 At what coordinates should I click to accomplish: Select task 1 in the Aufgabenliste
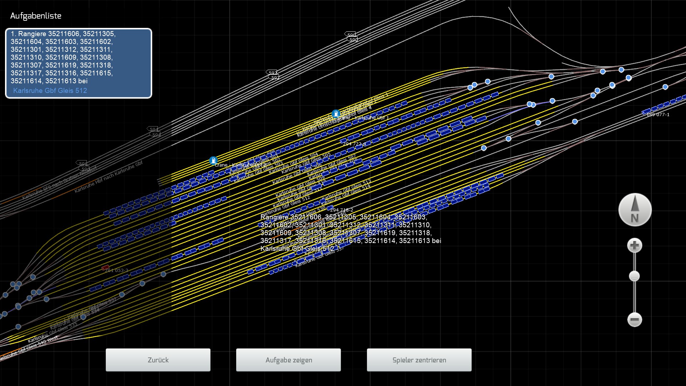pyautogui.click(x=63, y=57)
